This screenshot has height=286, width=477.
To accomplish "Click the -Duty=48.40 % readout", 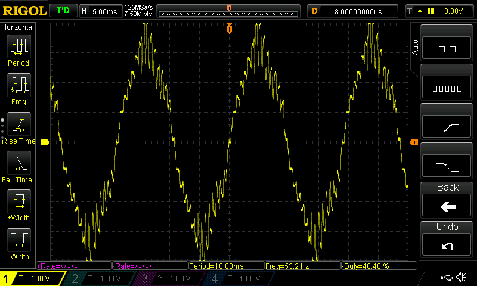I will (x=379, y=266).
